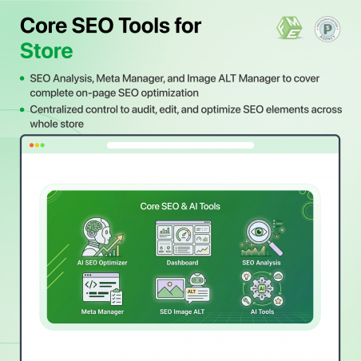Open the AI Tools gear icon

(262, 288)
